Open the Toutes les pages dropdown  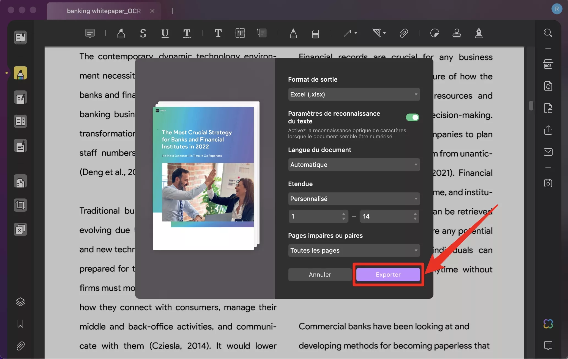[354, 250]
